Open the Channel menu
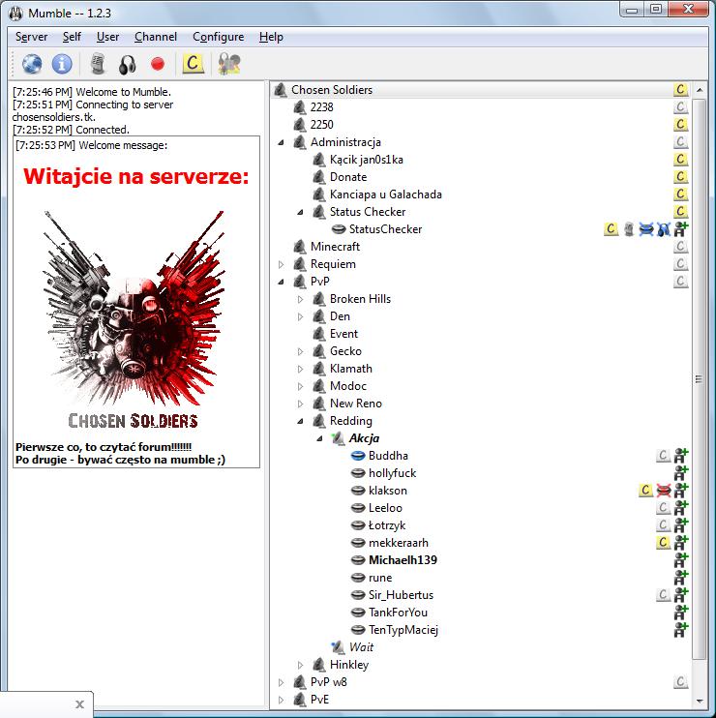 [156, 37]
